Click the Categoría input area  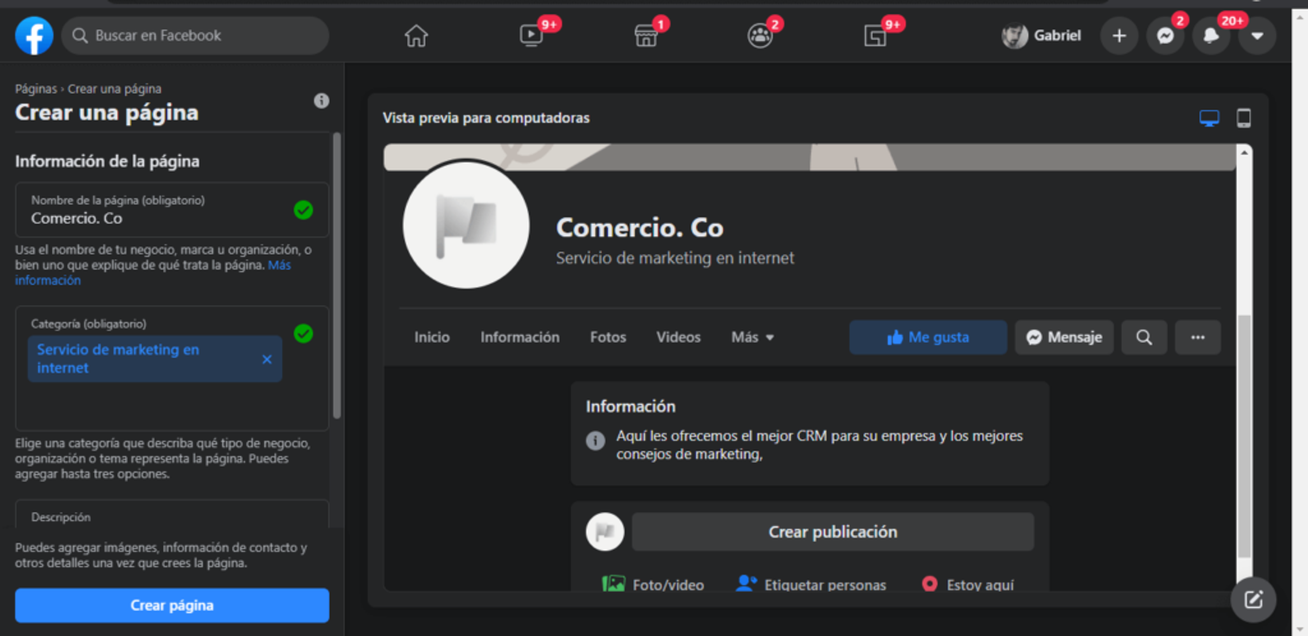172,368
